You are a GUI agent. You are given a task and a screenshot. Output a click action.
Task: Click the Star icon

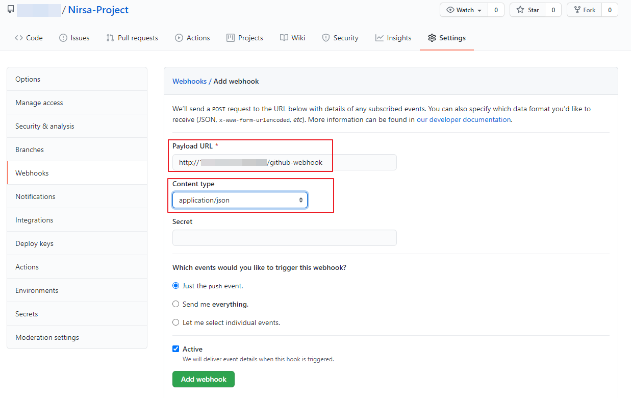[x=520, y=10]
